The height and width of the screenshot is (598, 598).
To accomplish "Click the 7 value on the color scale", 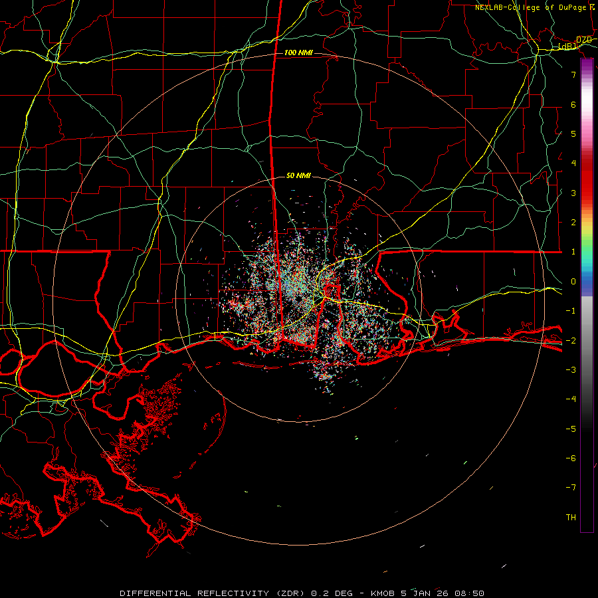I will coord(573,74).
